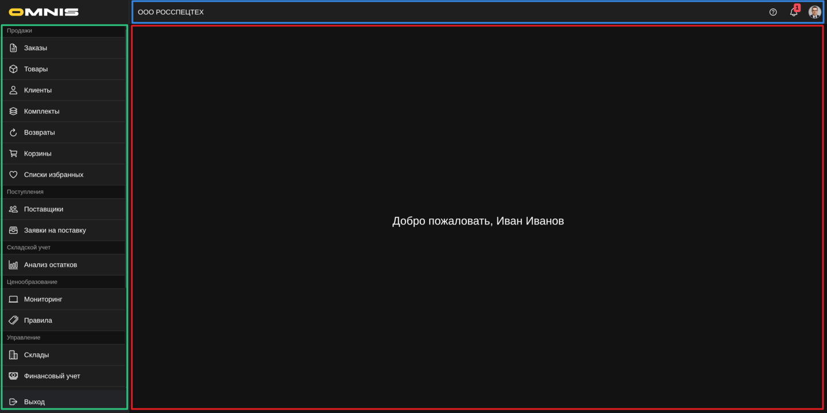Click the Анализ остатков chart icon
This screenshot has width=827, height=413.
(13, 265)
